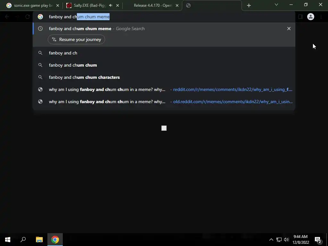The width and height of the screenshot is (328, 246).
Task: Click the globe icon of old.reddit.com suggestion
Action: (40, 102)
